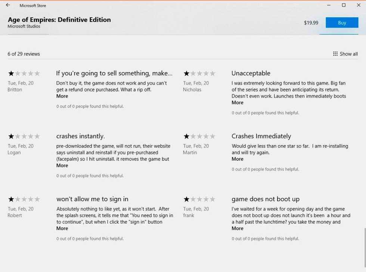Click the star rating on Robert's review
The height and width of the screenshot is (272, 366).
click(24, 199)
